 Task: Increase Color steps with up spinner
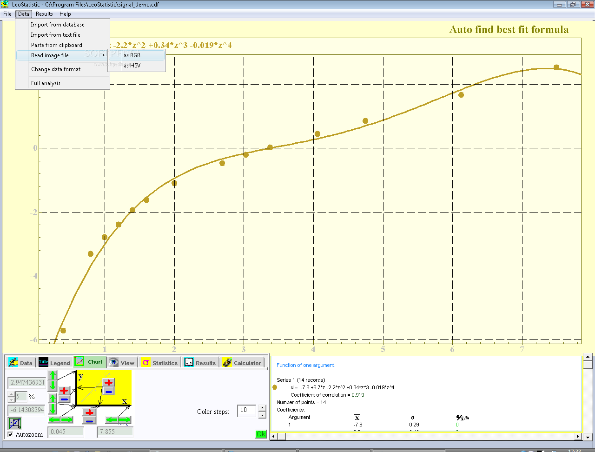point(262,408)
